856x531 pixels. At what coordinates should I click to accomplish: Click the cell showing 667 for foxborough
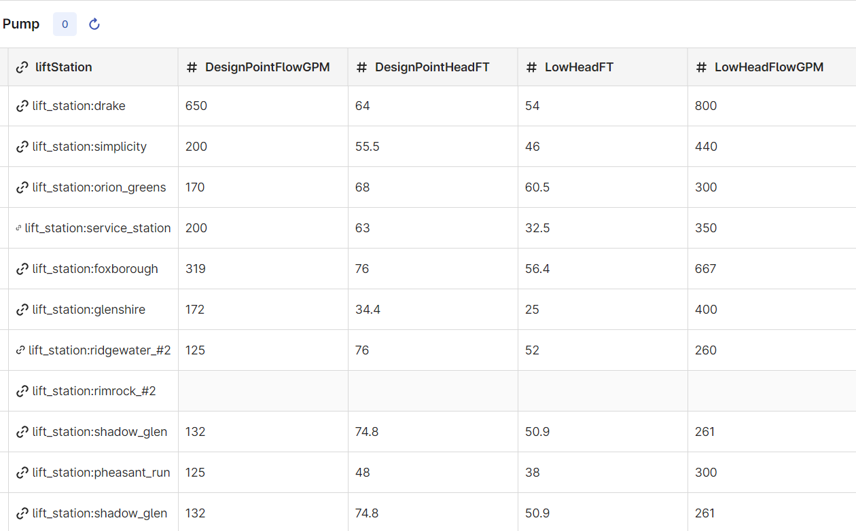tap(772, 269)
